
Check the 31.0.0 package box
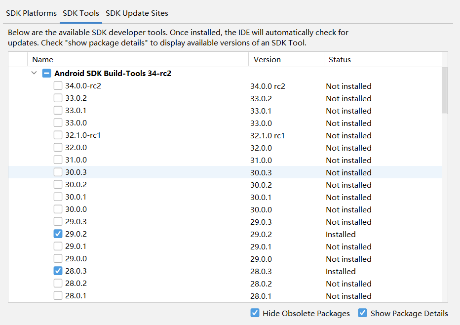point(58,160)
